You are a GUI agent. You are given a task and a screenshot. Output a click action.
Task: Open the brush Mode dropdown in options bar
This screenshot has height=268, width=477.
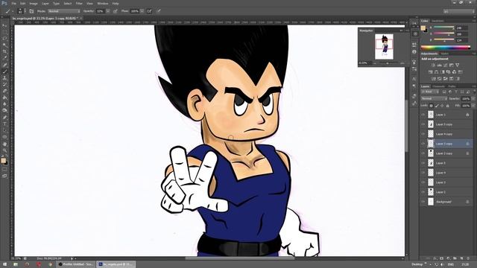click(64, 11)
